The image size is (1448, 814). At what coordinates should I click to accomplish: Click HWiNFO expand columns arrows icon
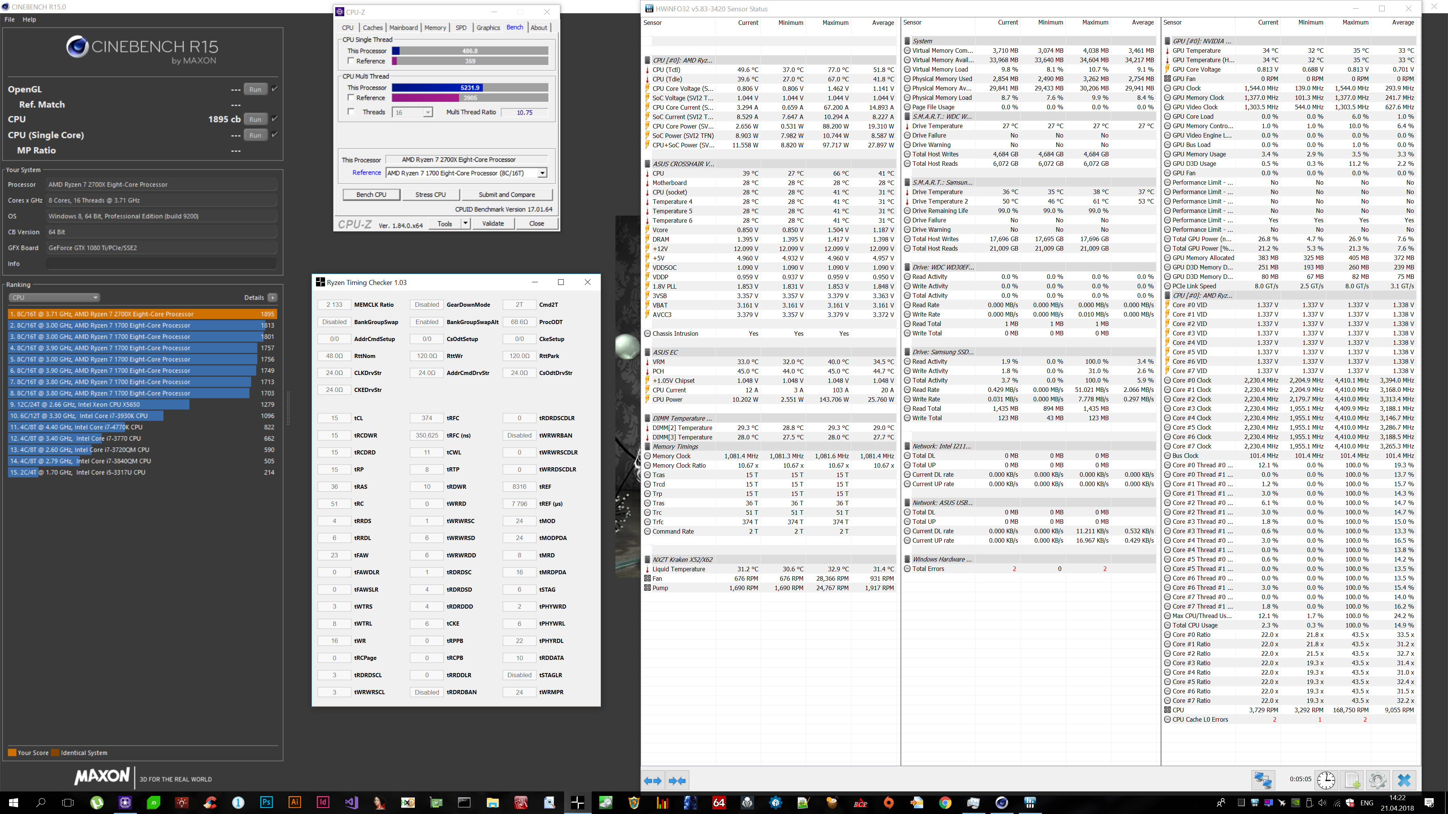pyautogui.click(x=653, y=781)
